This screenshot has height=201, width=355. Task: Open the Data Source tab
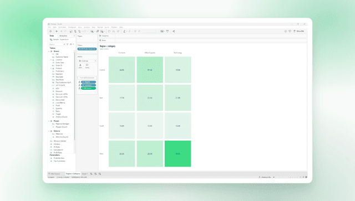(x=54, y=174)
